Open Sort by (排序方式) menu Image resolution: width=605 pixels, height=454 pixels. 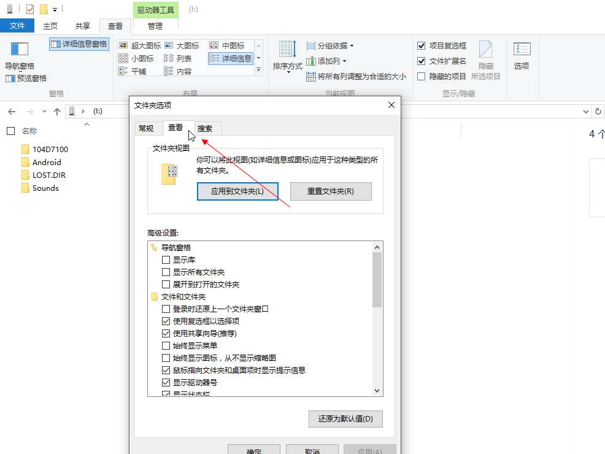pyautogui.click(x=287, y=56)
